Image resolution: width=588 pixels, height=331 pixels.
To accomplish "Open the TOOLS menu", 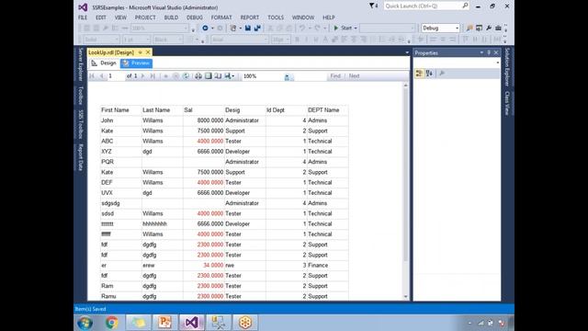I will tap(276, 17).
